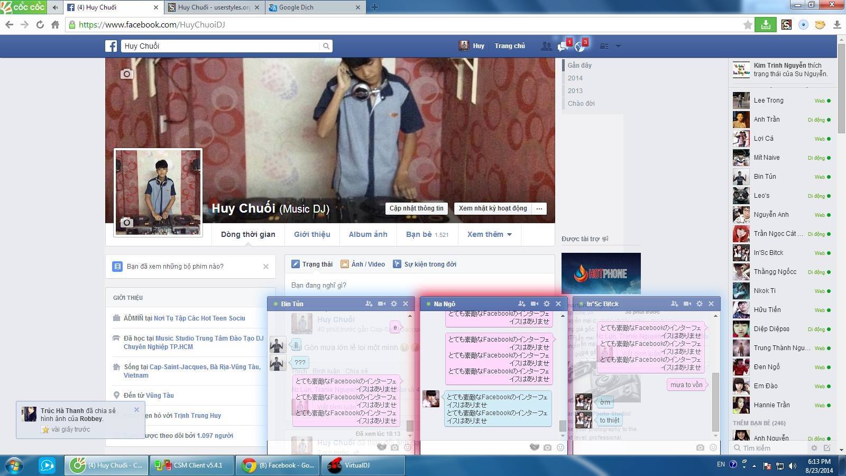Open Giới thiệu tab
The image size is (846, 476).
pos(312,234)
